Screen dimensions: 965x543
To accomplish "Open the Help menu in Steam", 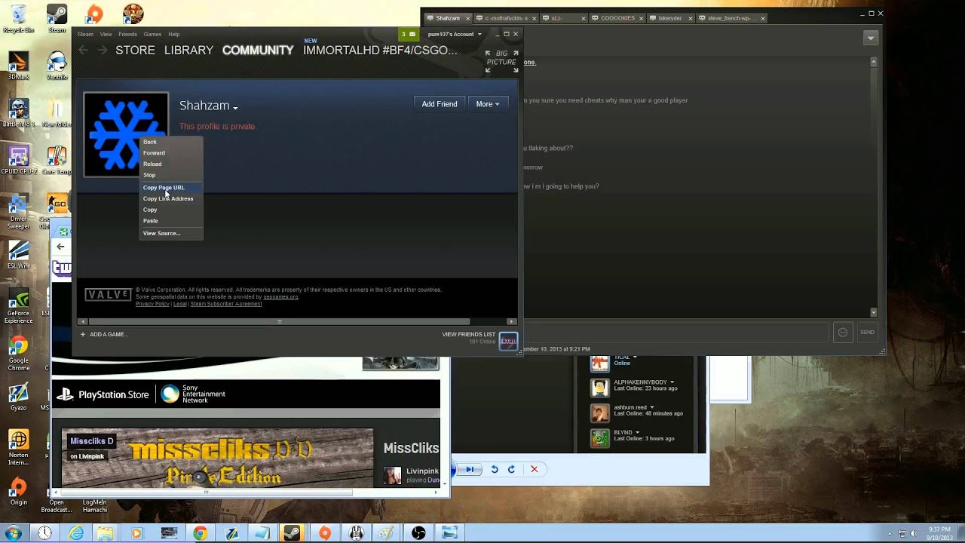I will [173, 34].
